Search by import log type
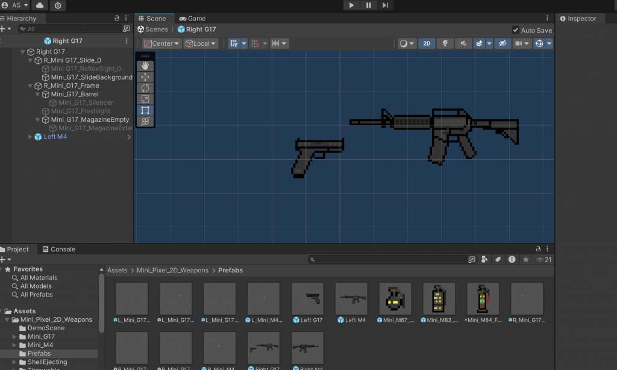Screen dimensions: 617x370 (x=512, y=259)
